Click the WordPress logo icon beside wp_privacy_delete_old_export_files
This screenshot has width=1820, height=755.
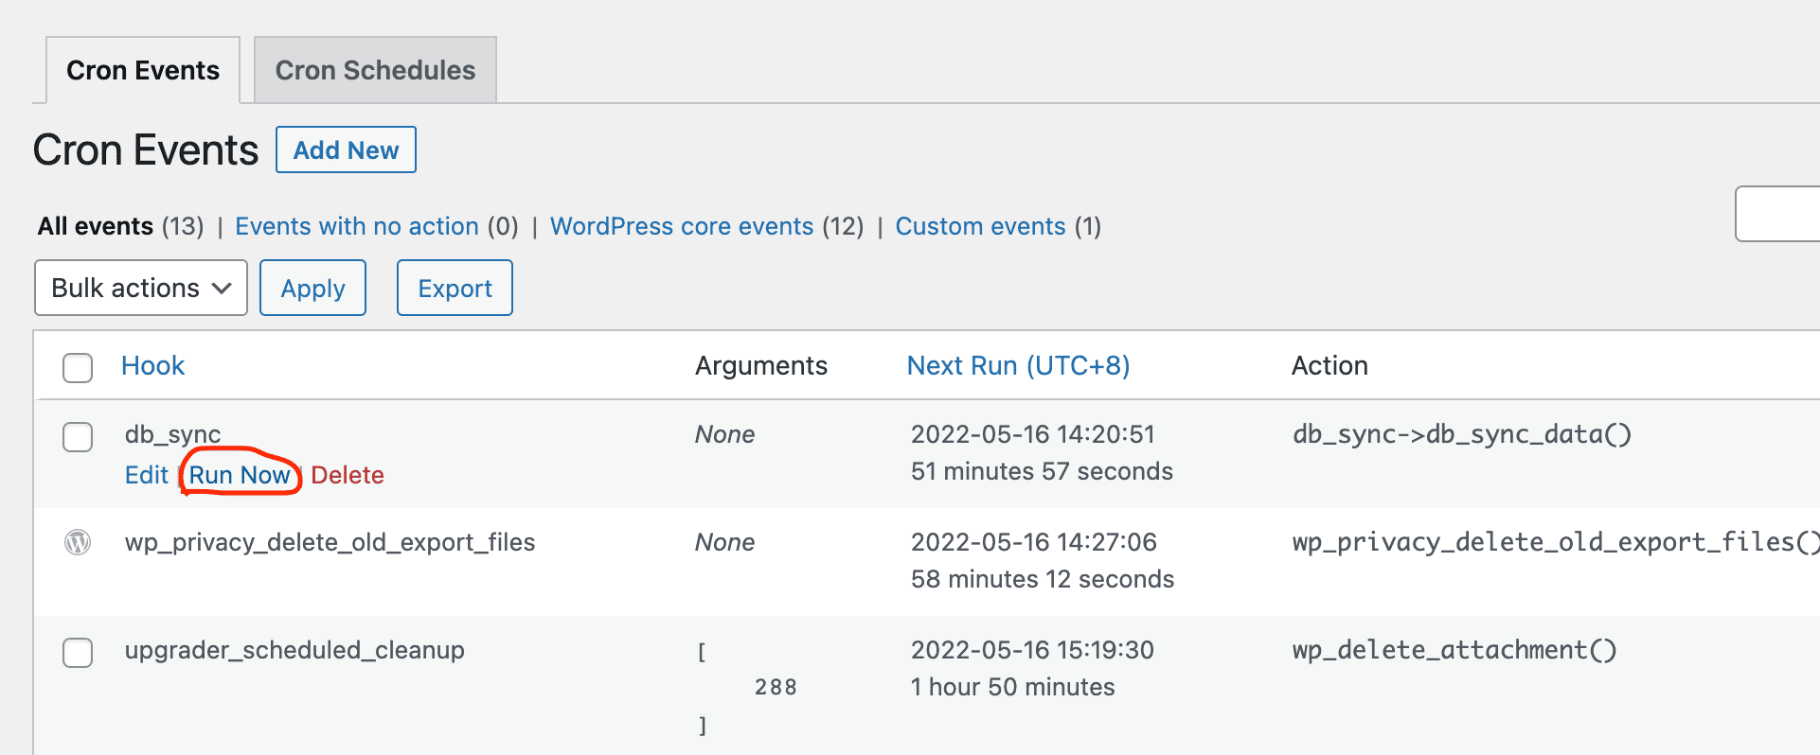(x=78, y=542)
